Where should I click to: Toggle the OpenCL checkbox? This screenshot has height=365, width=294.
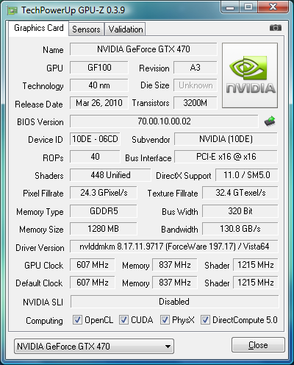(77, 320)
